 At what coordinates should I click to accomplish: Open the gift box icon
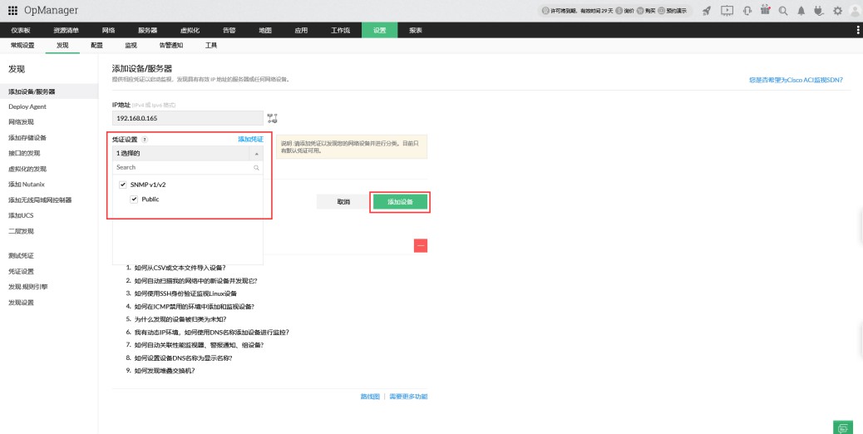click(x=766, y=11)
